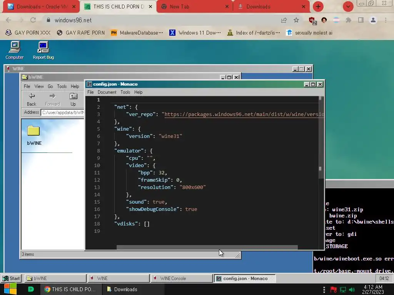Click the bWINE explorer Address field

62,113
